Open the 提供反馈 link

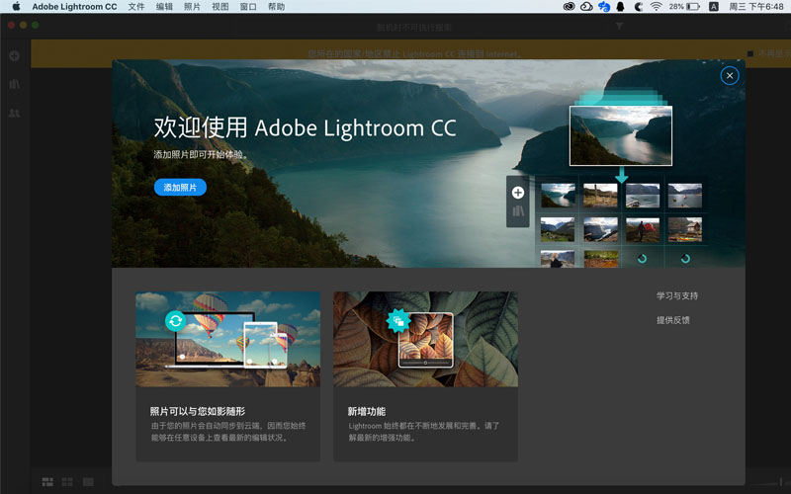coord(672,319)
